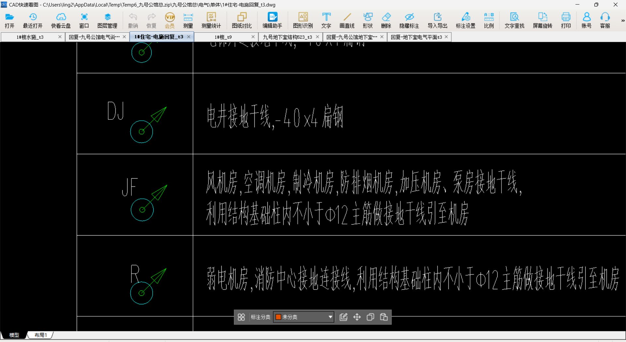
Task: Close the 1#楼水施_t3 tab
Action: [60, 37]
